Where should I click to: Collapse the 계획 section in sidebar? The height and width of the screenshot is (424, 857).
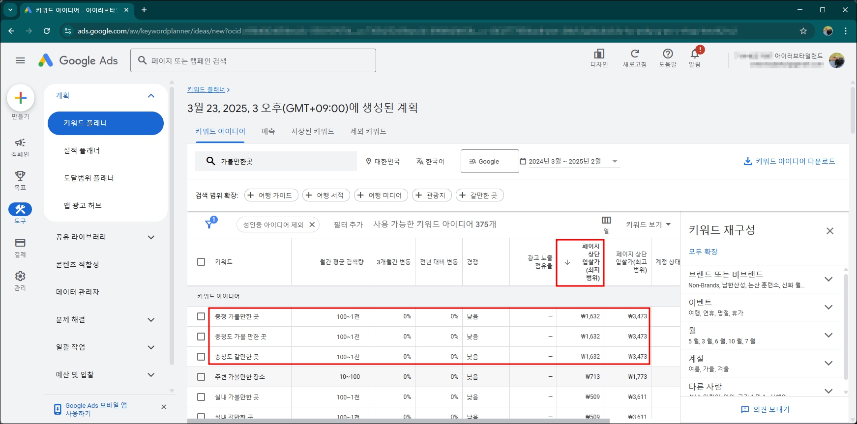point(151,96)
